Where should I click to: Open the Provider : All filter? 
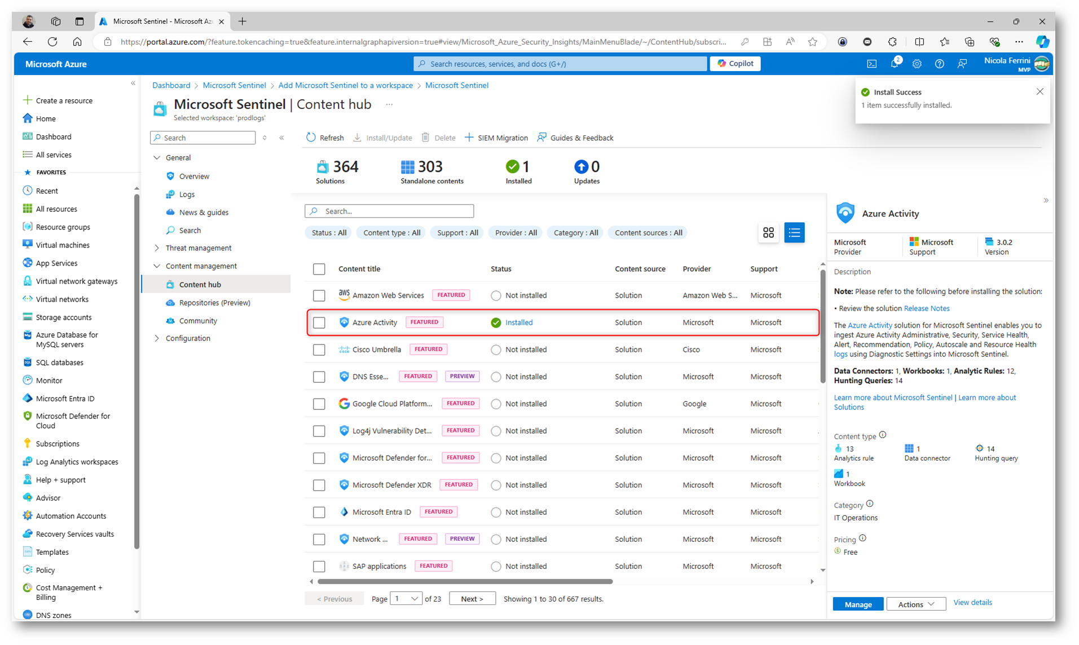point(516,233)
